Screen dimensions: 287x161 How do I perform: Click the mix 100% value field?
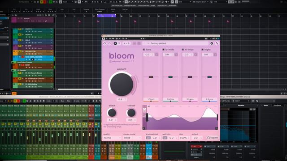184,138
